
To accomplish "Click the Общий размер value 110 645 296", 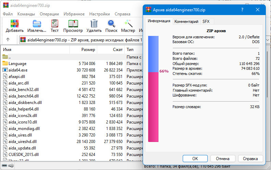I will (x=249, y=64).
